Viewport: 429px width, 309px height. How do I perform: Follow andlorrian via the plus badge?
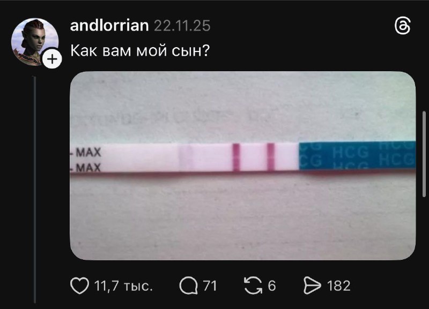click(52, 59)
